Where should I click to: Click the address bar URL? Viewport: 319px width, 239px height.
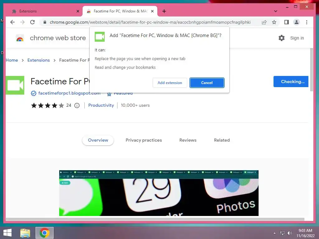[x=150, y=22]
